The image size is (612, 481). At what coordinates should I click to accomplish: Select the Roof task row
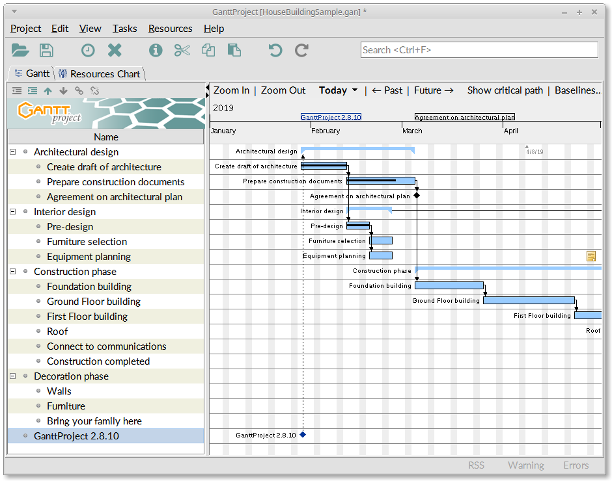(105, 331)
